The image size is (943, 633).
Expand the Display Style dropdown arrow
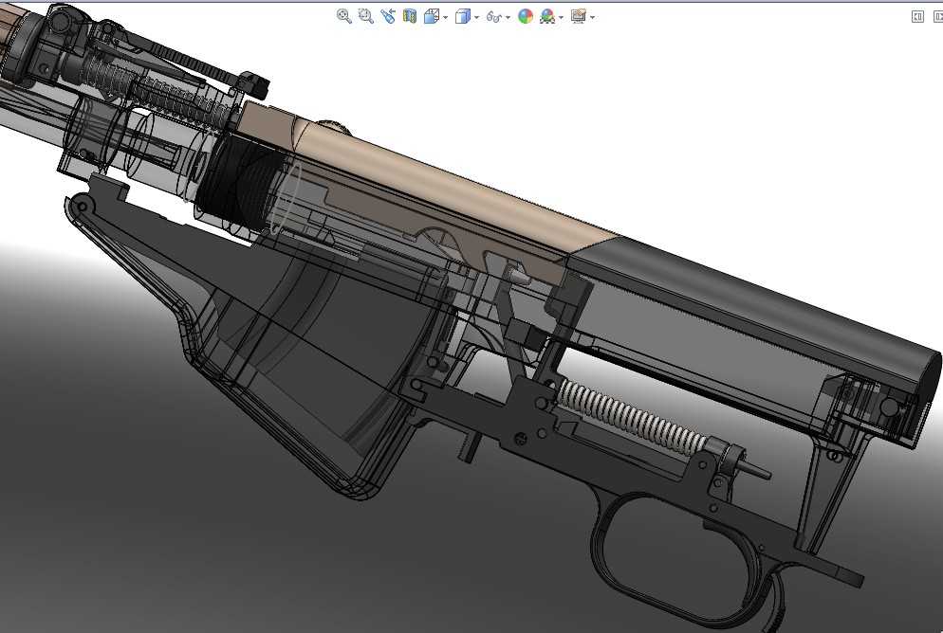[x=477, y=17]
